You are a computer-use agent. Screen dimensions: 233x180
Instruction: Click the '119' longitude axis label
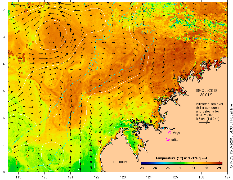19,177
